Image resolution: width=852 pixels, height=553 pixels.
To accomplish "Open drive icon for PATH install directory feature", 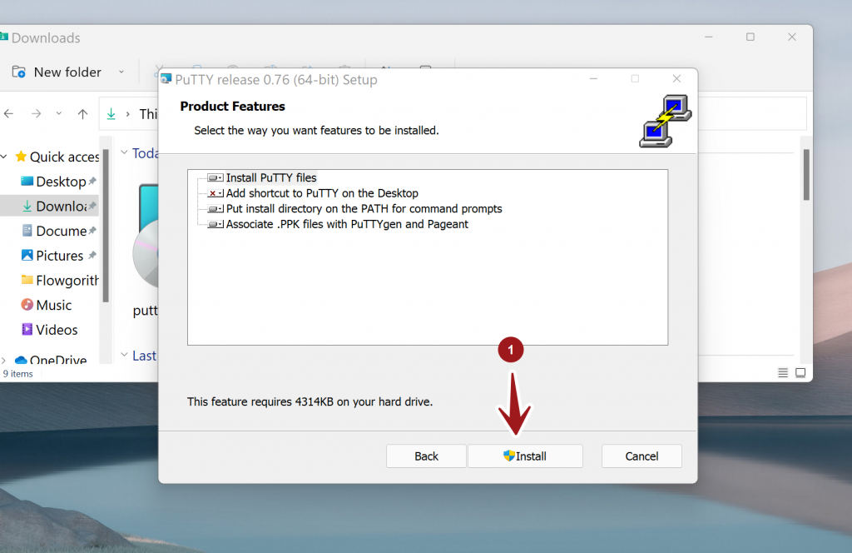I will click(x=215, y=209).
